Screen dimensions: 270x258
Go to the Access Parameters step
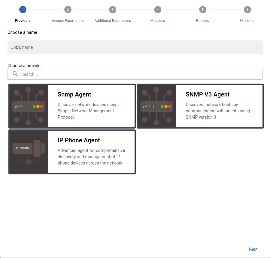68,21
